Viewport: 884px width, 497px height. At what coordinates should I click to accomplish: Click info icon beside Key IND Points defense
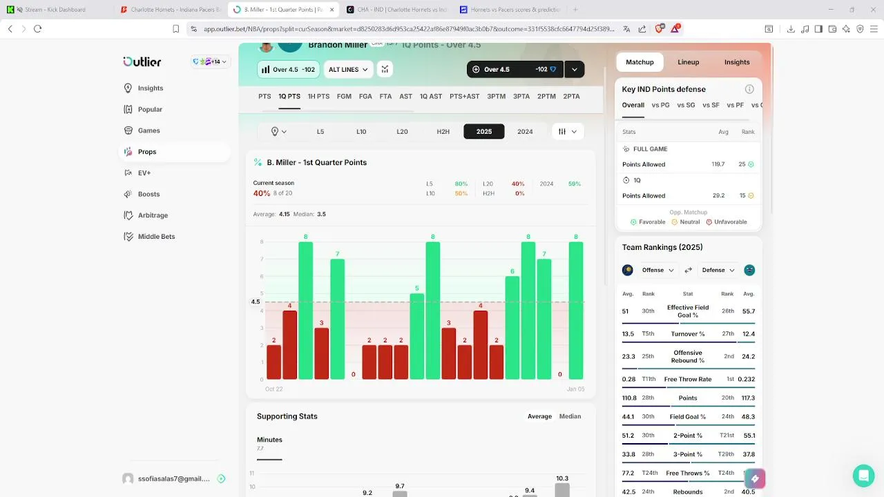tap(749, 89)
